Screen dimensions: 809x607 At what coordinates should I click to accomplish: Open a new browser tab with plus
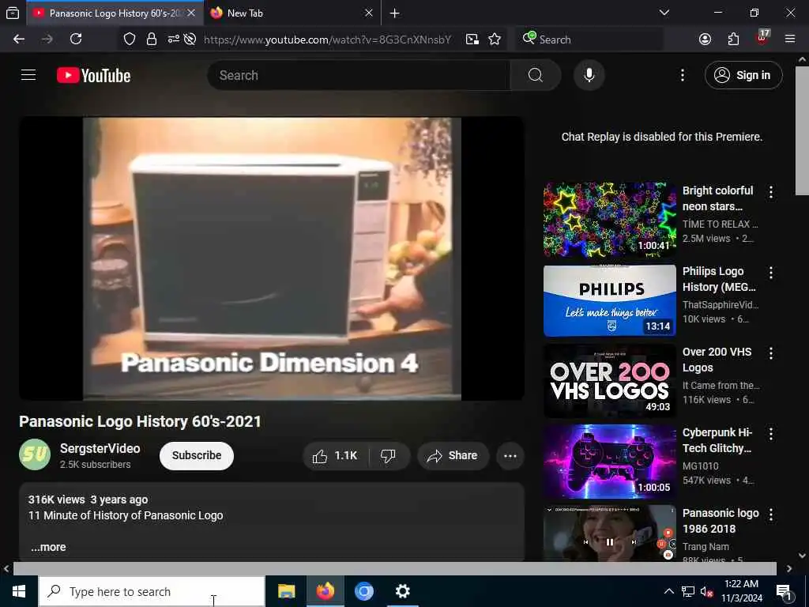395,13
